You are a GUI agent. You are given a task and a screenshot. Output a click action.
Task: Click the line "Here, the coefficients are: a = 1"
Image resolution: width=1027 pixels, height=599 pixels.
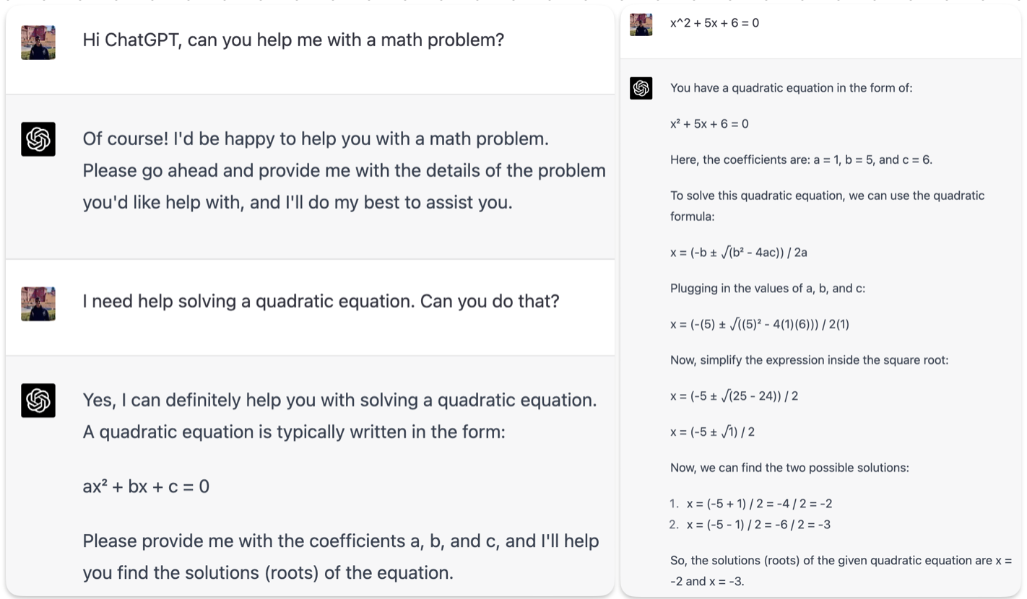pyautogui.click(x=801, y=159)
